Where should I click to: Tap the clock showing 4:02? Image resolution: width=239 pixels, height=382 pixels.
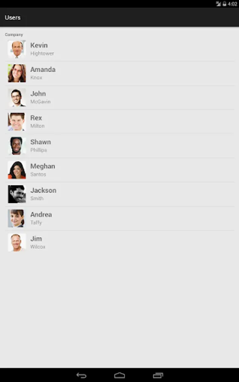[x=233, y=4]
